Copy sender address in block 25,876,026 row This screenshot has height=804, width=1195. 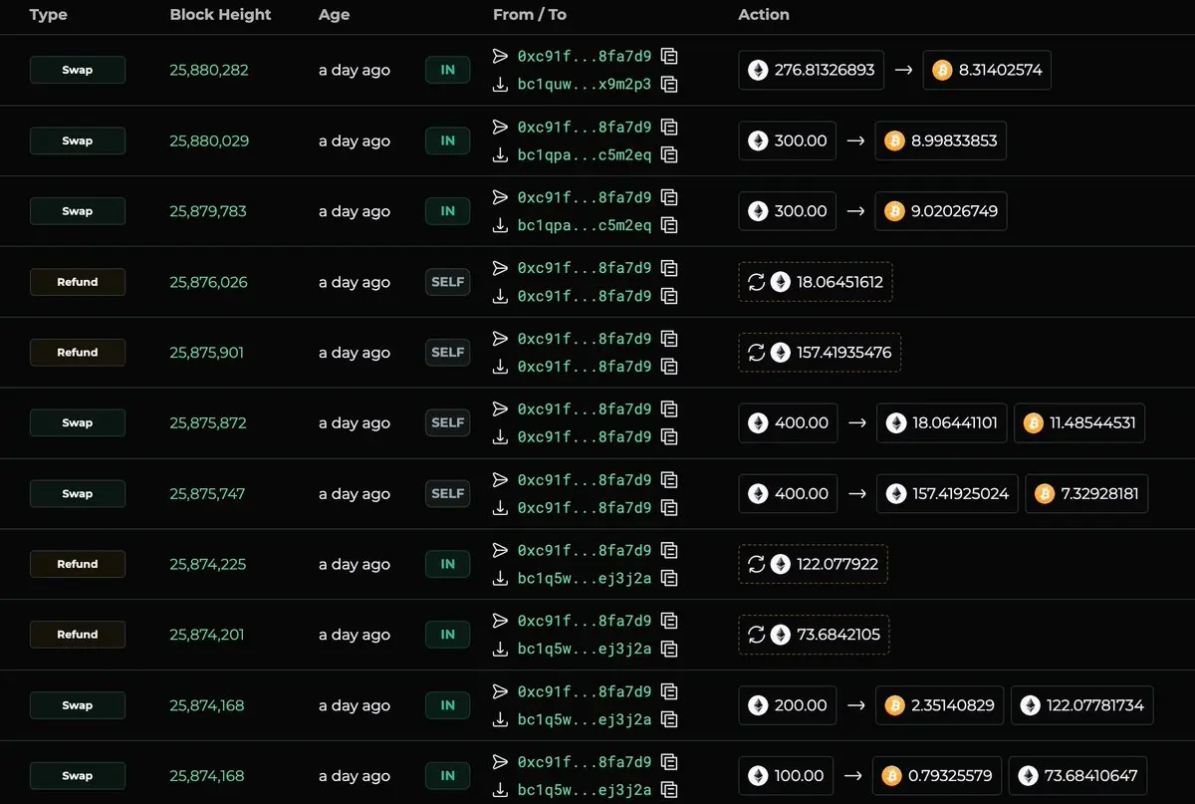click(x=669, y=268)
